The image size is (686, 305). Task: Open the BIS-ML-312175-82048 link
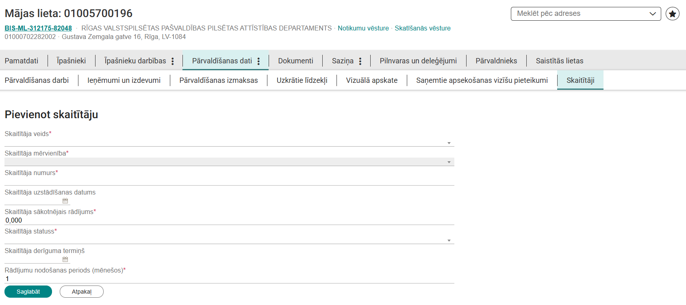point(38,28)
